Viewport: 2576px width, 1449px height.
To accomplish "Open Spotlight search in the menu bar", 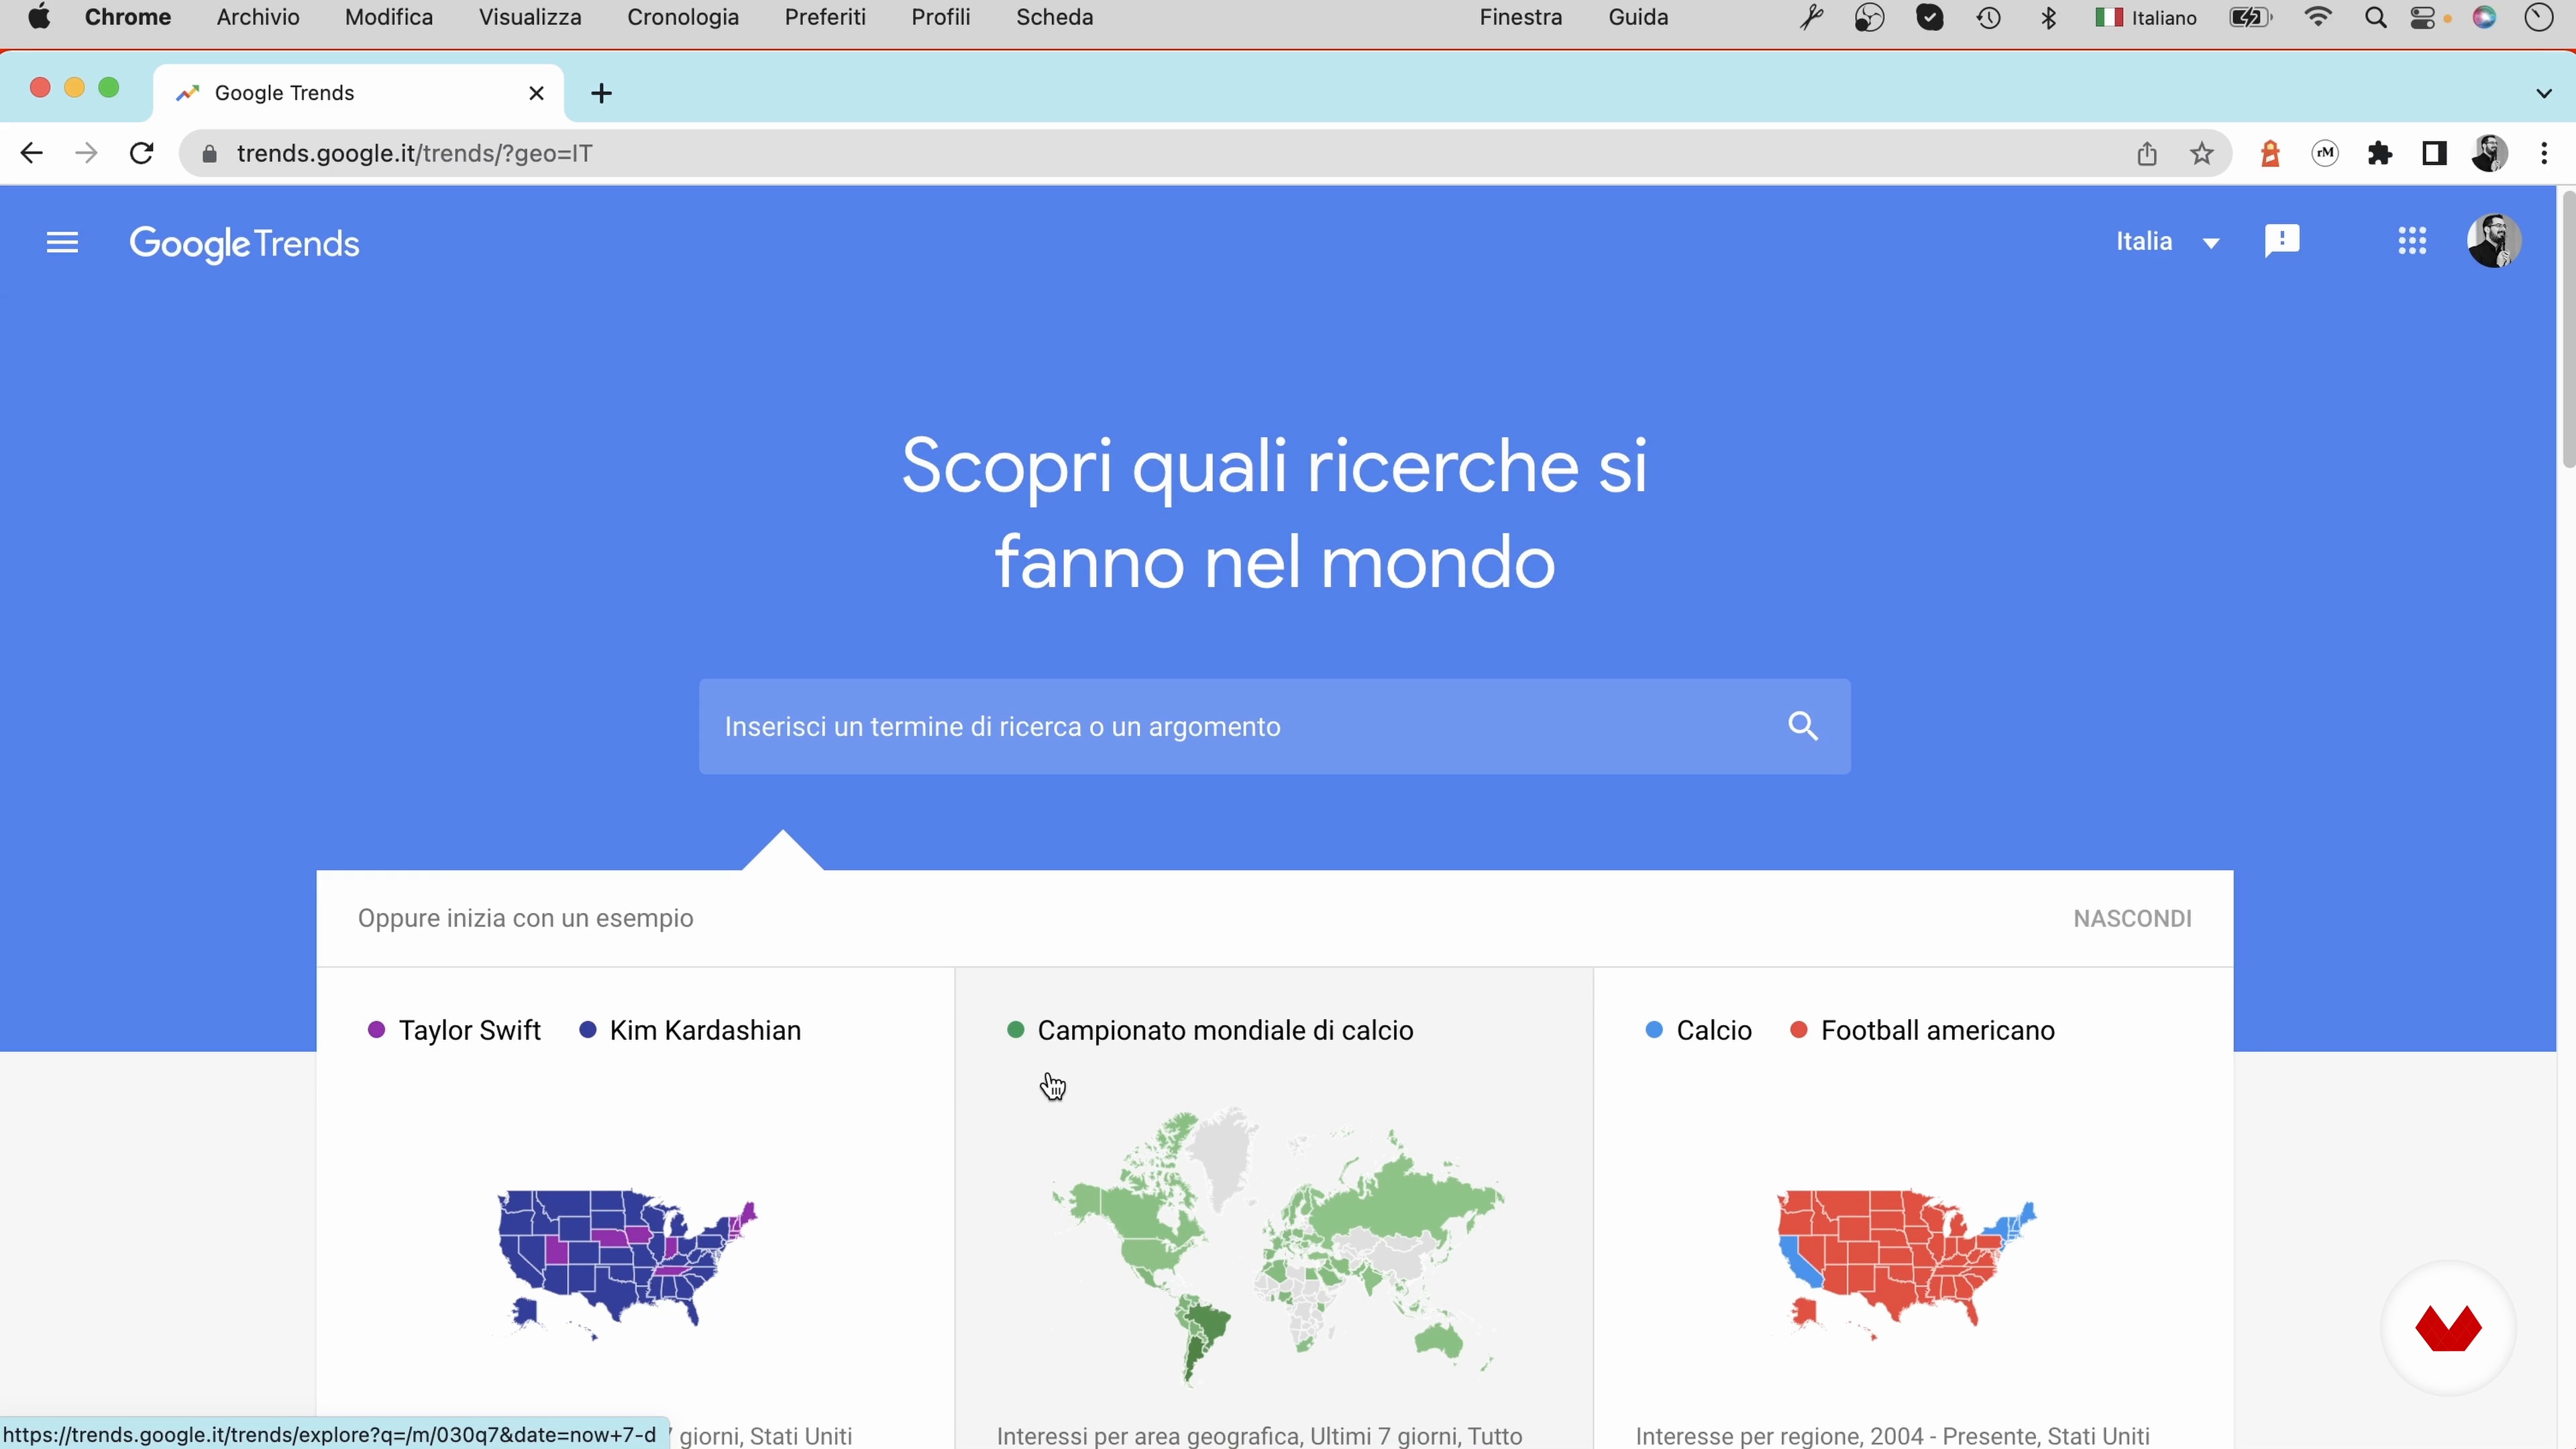I will click(x=2375, y=17).
